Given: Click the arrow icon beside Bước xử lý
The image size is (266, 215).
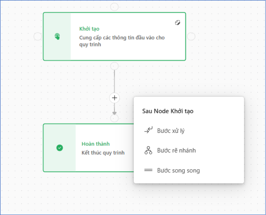Looking at the screenshot, I should (x=148, y=131).
